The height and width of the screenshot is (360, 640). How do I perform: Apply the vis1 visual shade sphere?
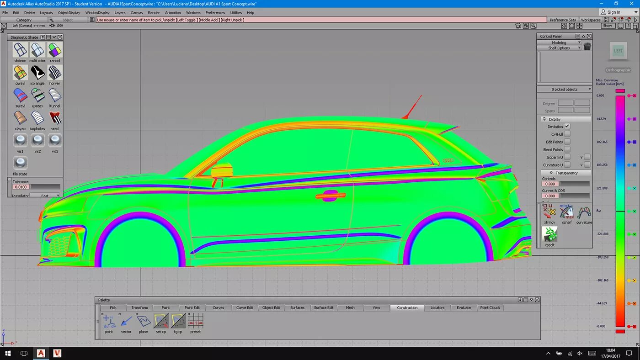20,140
